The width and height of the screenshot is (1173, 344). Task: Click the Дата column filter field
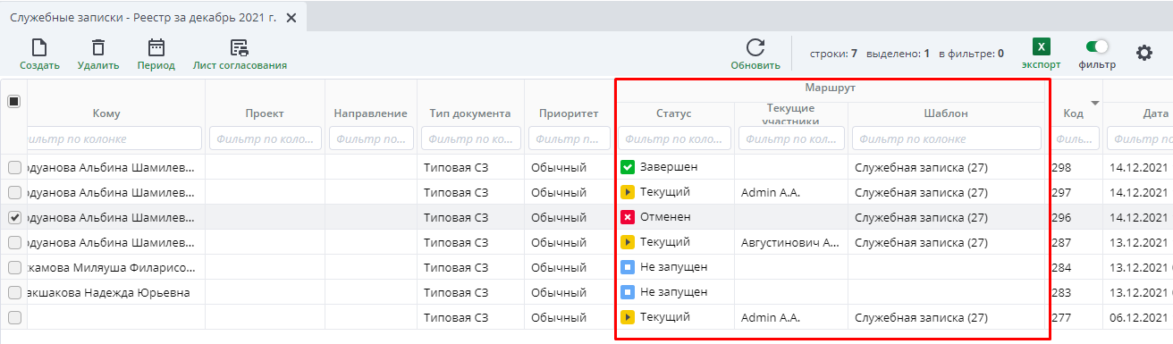pos(1140,138)
